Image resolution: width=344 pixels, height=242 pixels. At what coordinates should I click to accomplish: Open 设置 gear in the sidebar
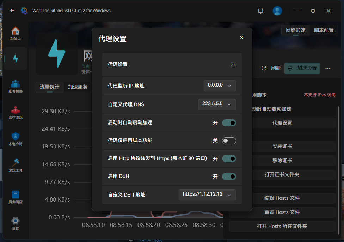point(16,223)
